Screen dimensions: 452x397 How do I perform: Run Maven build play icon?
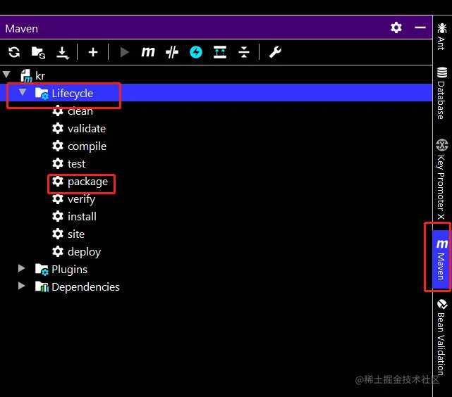pyautogui.click(x=124, y=52)
